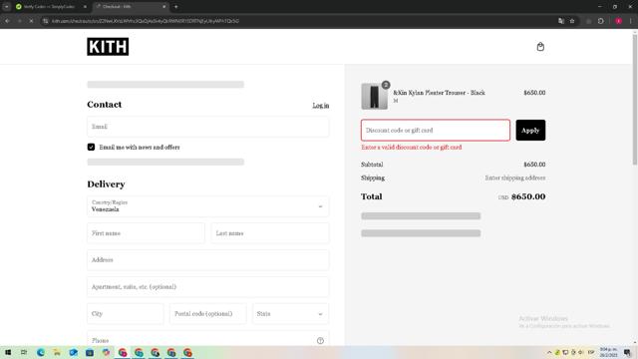The image size is (638, 359).
Task: Click the Log in link
Action: pyautogui.click(x=321, y=106)
